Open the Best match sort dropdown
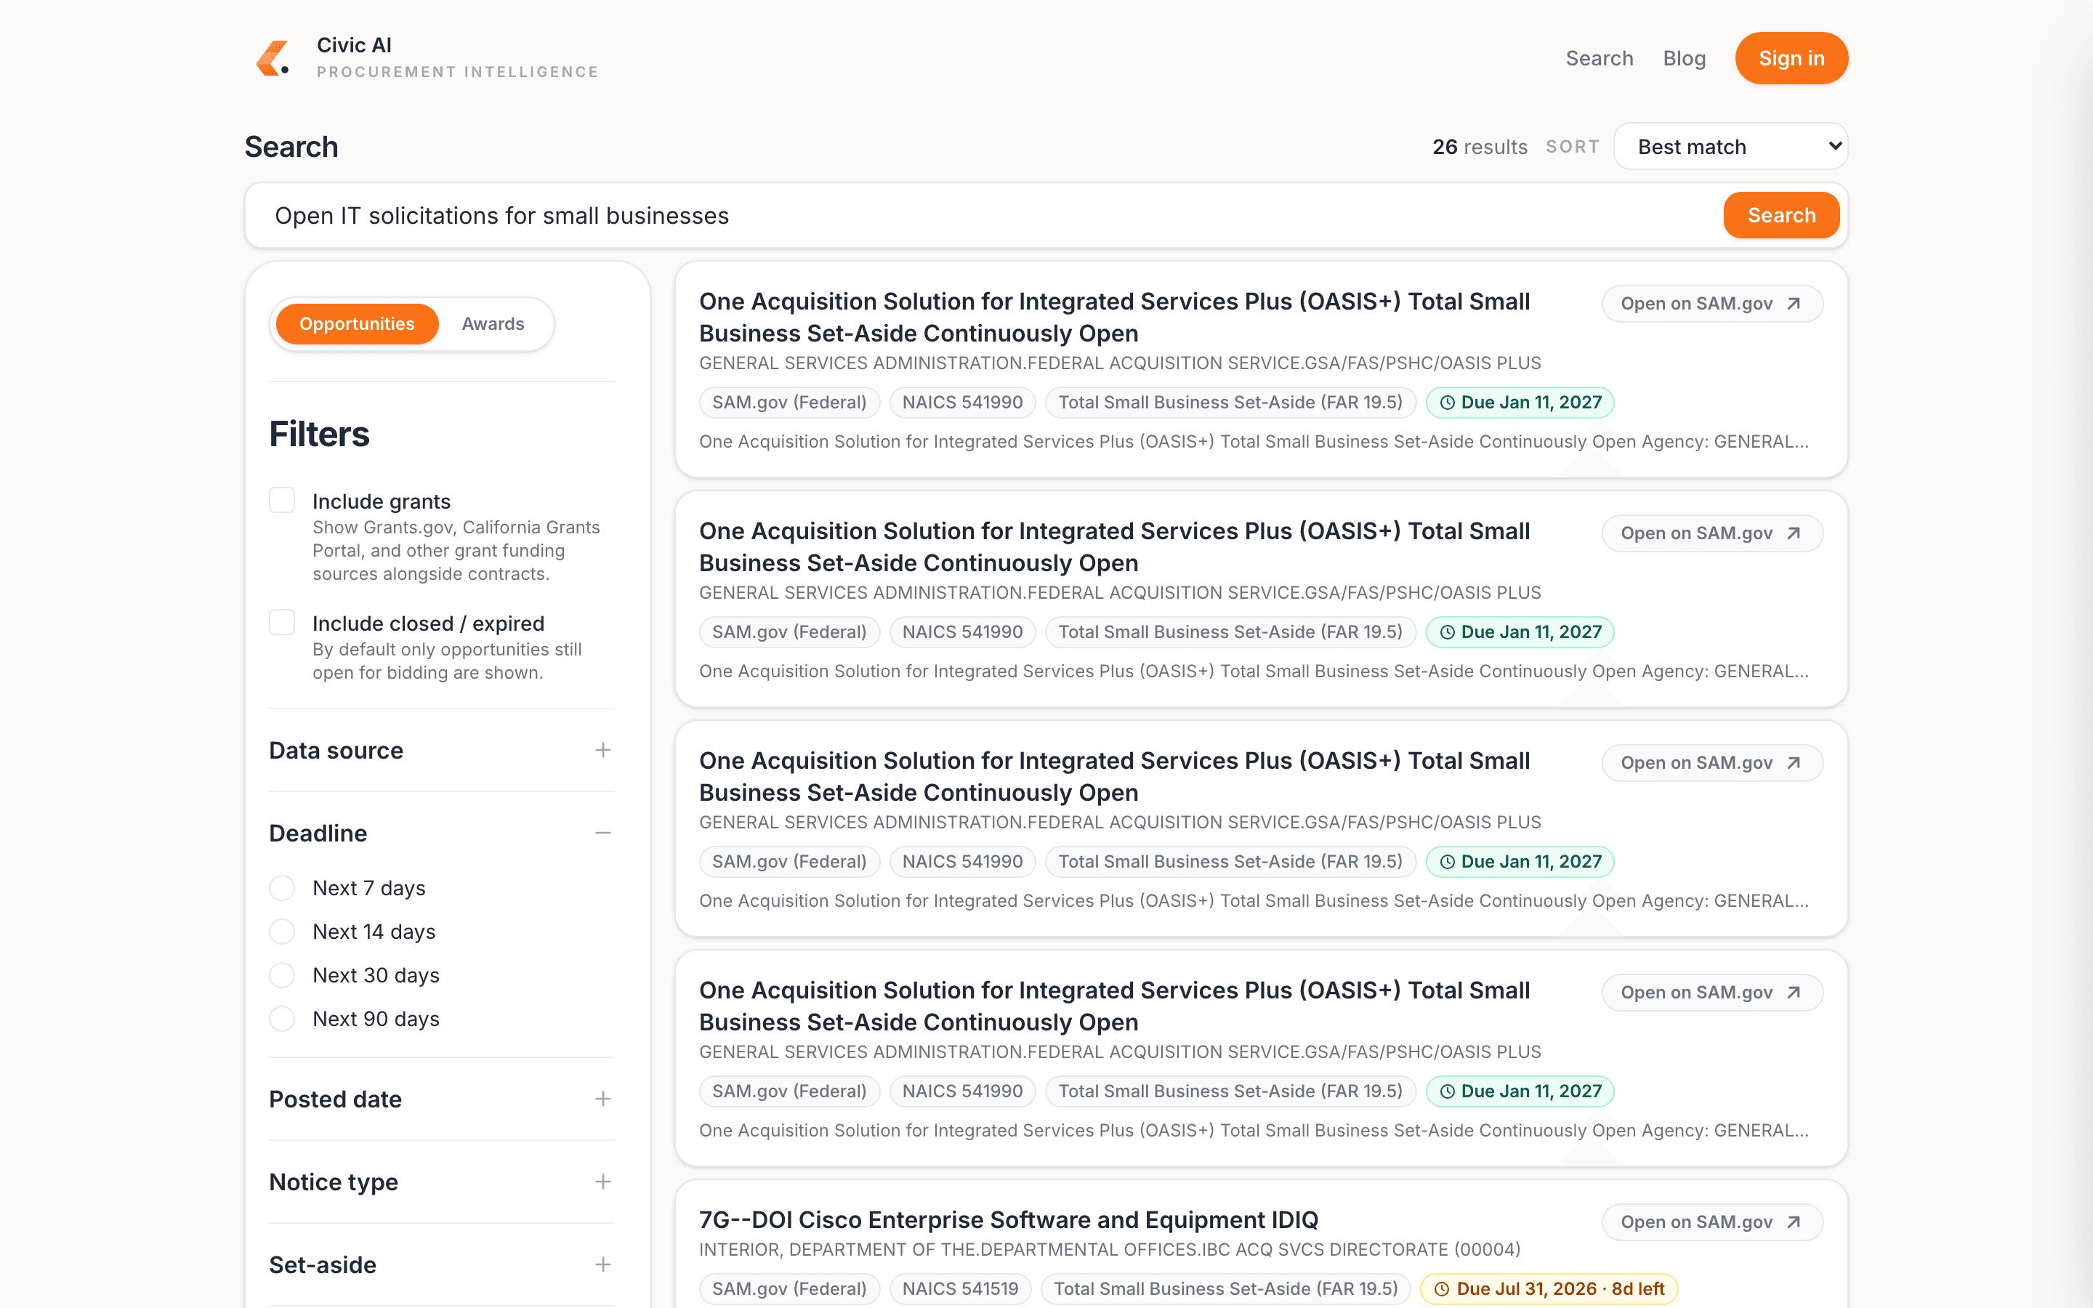This screenshot has width=2093, height=1308. click(x=1730, y=146)
